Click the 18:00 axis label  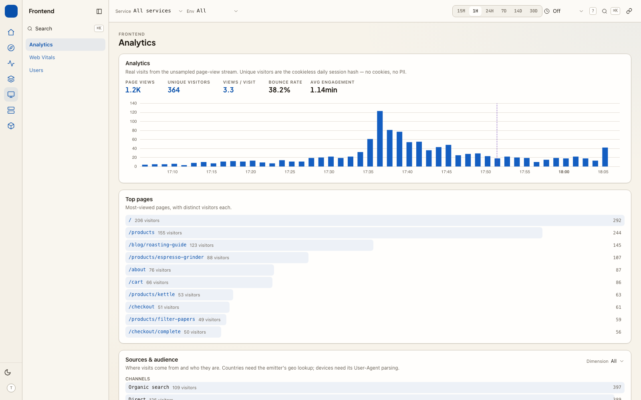pyautogui.click(x=564, y=172)
